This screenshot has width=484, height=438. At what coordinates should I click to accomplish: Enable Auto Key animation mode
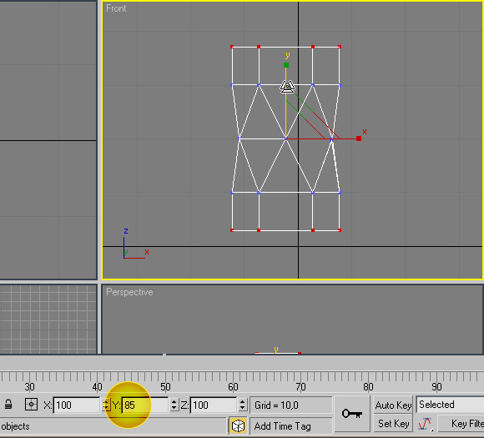[393, 405]
